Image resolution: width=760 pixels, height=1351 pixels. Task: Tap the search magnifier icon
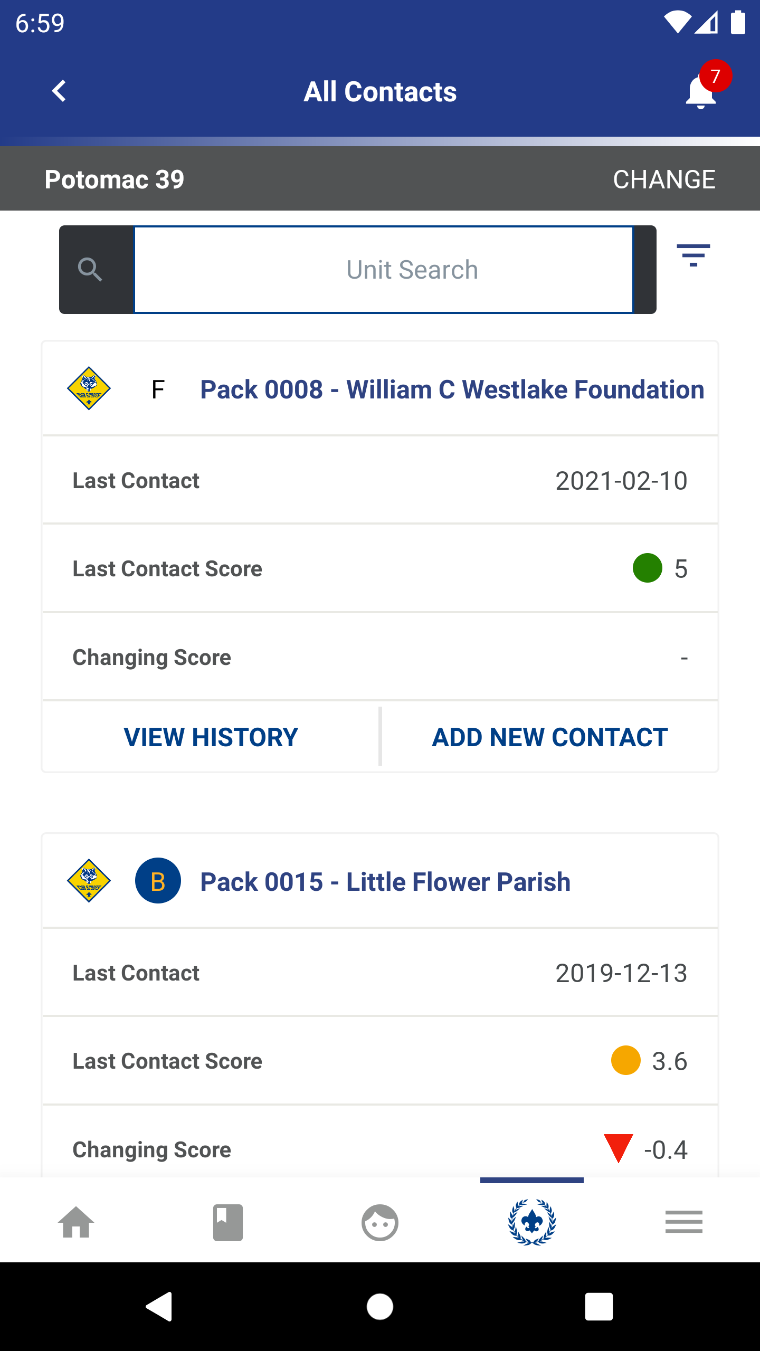click(x=90, y=270)
